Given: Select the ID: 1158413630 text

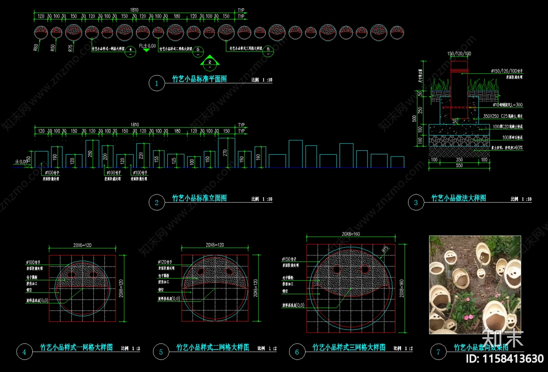Looking at the screenshot, I should point(505,359).
